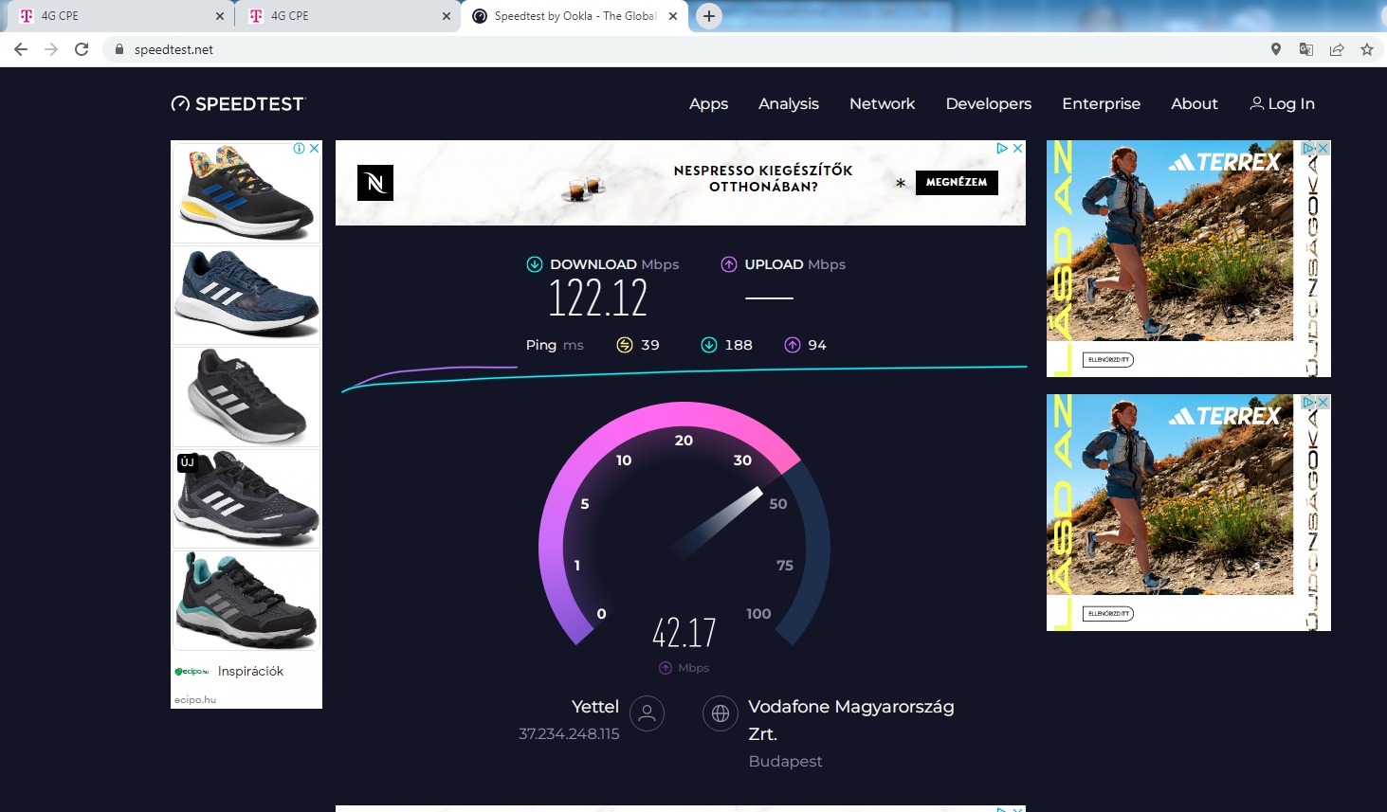Close the second 4G CPE tab
Screen dimensions: 1387x812
tap(447, 16)
